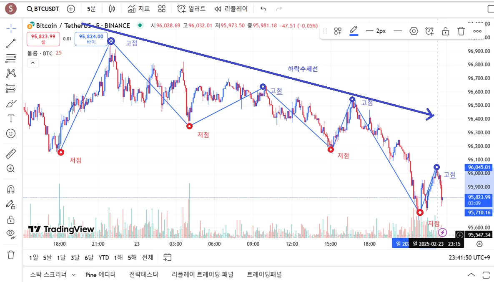Viewport: 494px width, 282px height.
Task: Create an alert with 얼러트
Action: (191, 9)
